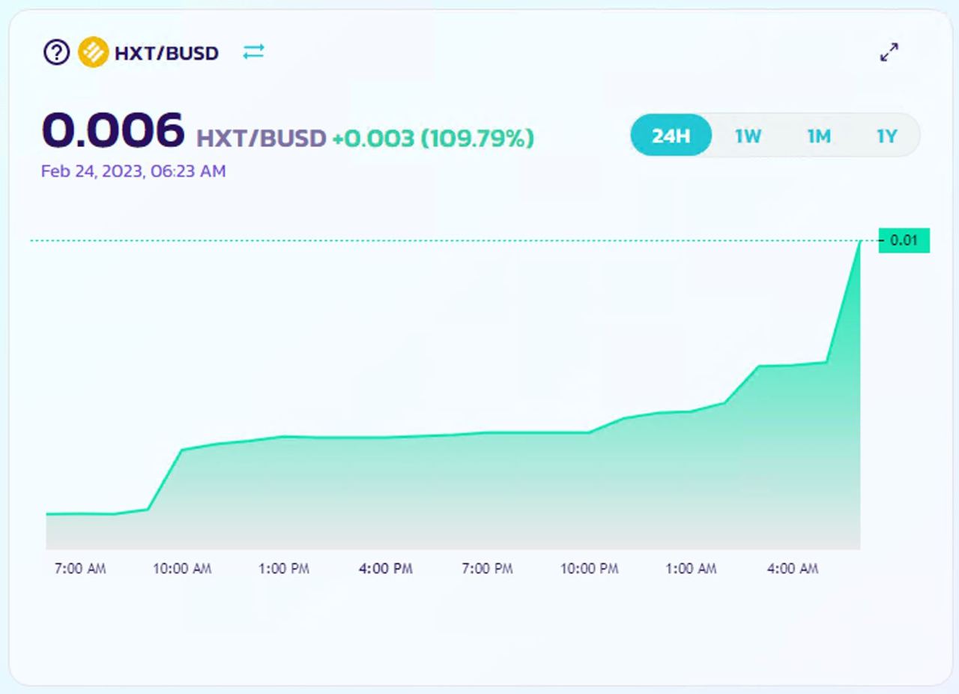The height and width of the screenshot is (694, 959).
Task: Click the Feb 24, 2023 timestamp
Action: click(133, 172)
